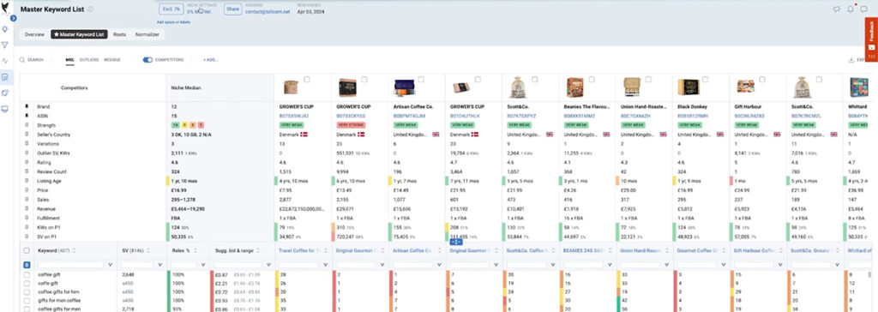Switch to the Roots tab
The image size is (878, 312).
pyautogui.click(x=119, y=35)
